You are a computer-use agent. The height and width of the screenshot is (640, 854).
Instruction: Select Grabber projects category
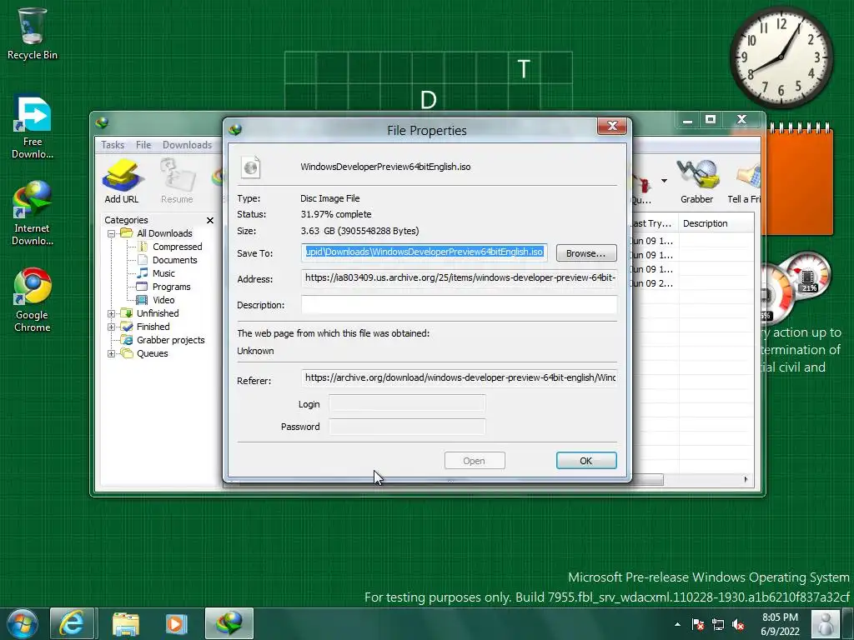pyautogui.click(x=170, y=340)
